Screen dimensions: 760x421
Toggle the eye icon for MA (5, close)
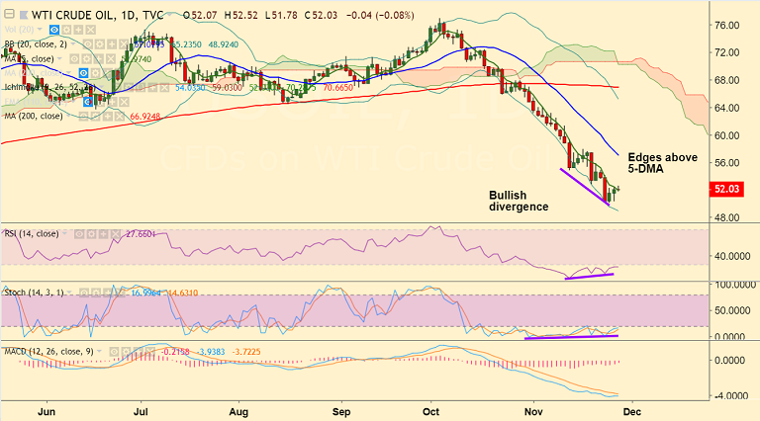pyautogui.click(x=74, y=59)
